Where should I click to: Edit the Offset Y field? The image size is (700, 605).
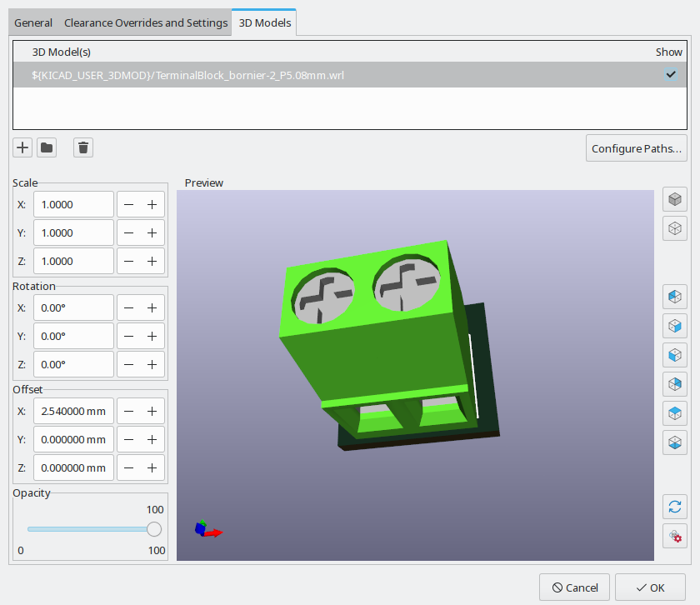point(73,440)
